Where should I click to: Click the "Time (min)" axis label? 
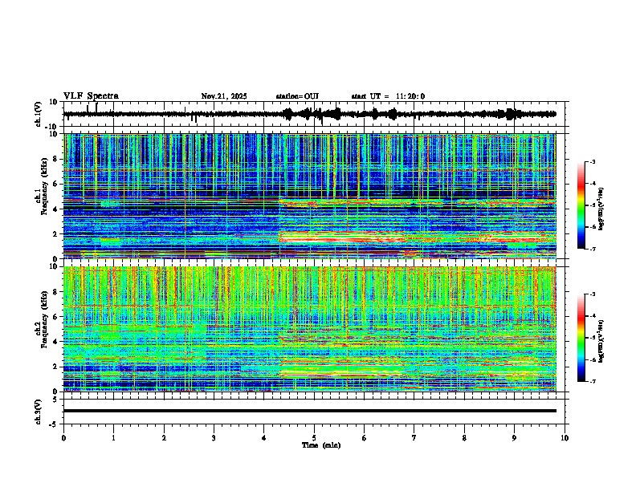(x=321, y=445)
